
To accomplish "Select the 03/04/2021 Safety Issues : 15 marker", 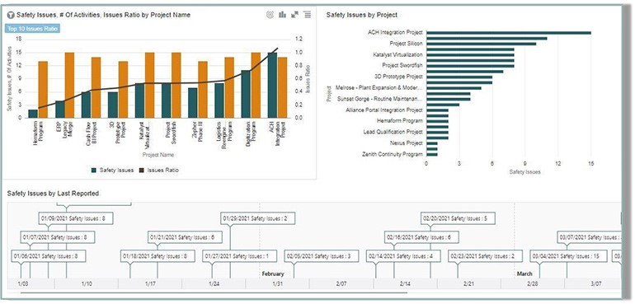I will point(568,256).
